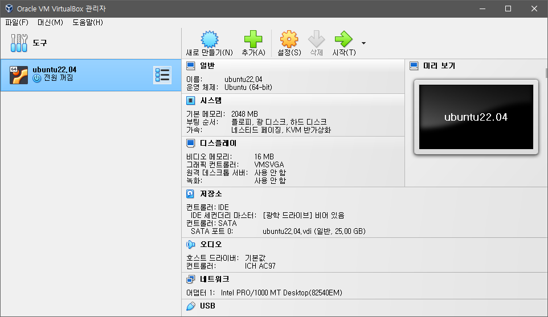This screenshot has width=548, height=317.
Task: Open the Help (도움말) menu
Action: (88, 22)
